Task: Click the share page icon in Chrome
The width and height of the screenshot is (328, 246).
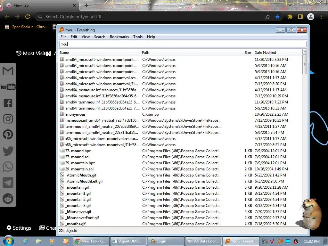Action: (267, 17)
